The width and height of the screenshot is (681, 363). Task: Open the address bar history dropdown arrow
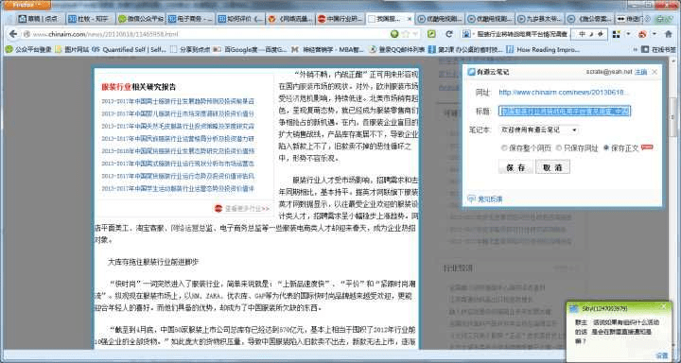[415, 34]
